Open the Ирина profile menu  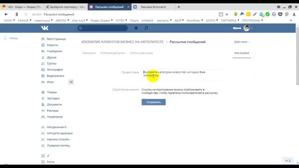tap(242, 28)
